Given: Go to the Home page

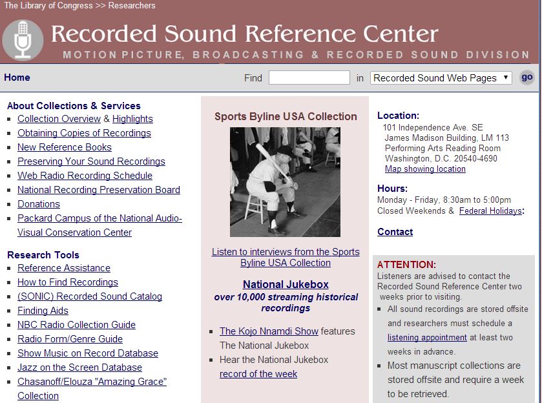Looking at the screenshot, I should [17, 77].
